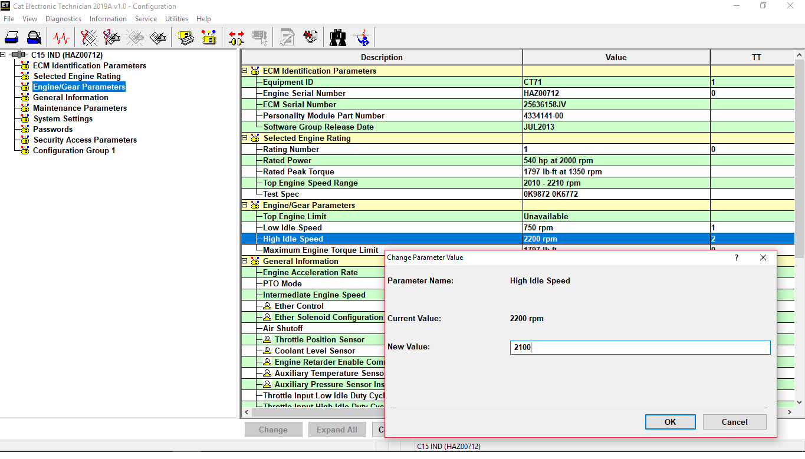Collapse ECM Identification Parameters table section
805x459 pixels.
pos(245,71)
